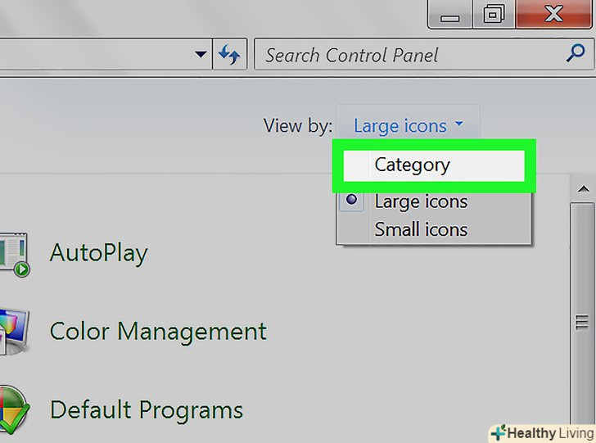The width and height of the screenshot is (596, 443).
Task: Open the Default Programs link
Action: click(x=146, y=409)
